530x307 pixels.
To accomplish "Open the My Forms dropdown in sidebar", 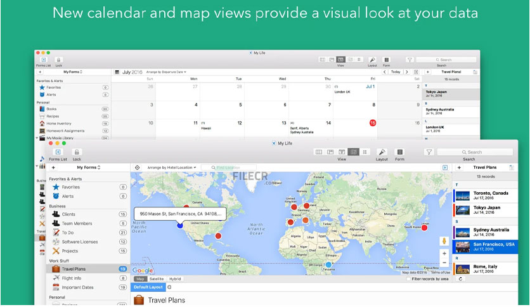I will (89, 167).
